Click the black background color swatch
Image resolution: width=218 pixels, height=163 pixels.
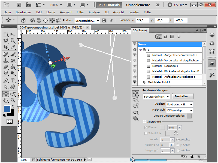12,114
